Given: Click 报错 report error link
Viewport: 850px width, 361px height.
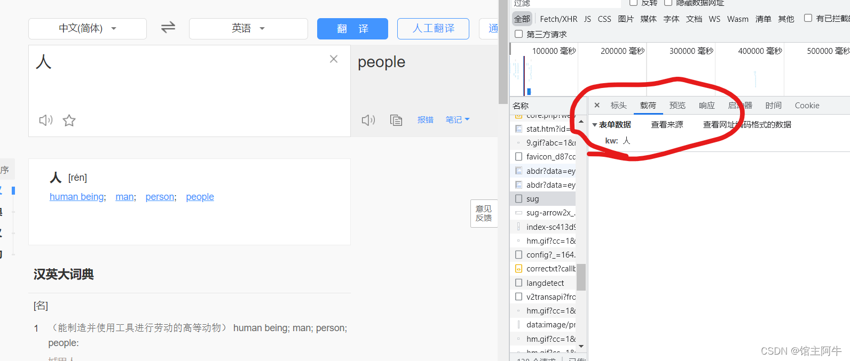Looking at the screenshot, I should coord(426,119).
